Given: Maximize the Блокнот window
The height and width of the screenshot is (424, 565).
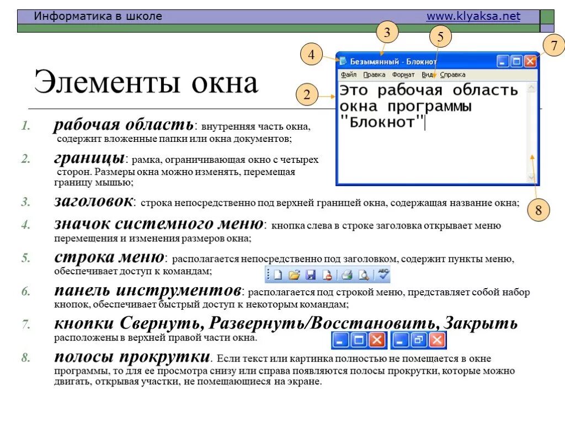Looking at the screenshot, I should coord(516,61).
